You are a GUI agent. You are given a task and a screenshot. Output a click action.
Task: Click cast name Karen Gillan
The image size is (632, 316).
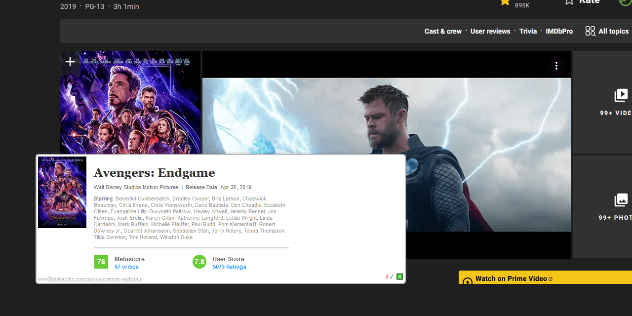[x=160, y=218]
